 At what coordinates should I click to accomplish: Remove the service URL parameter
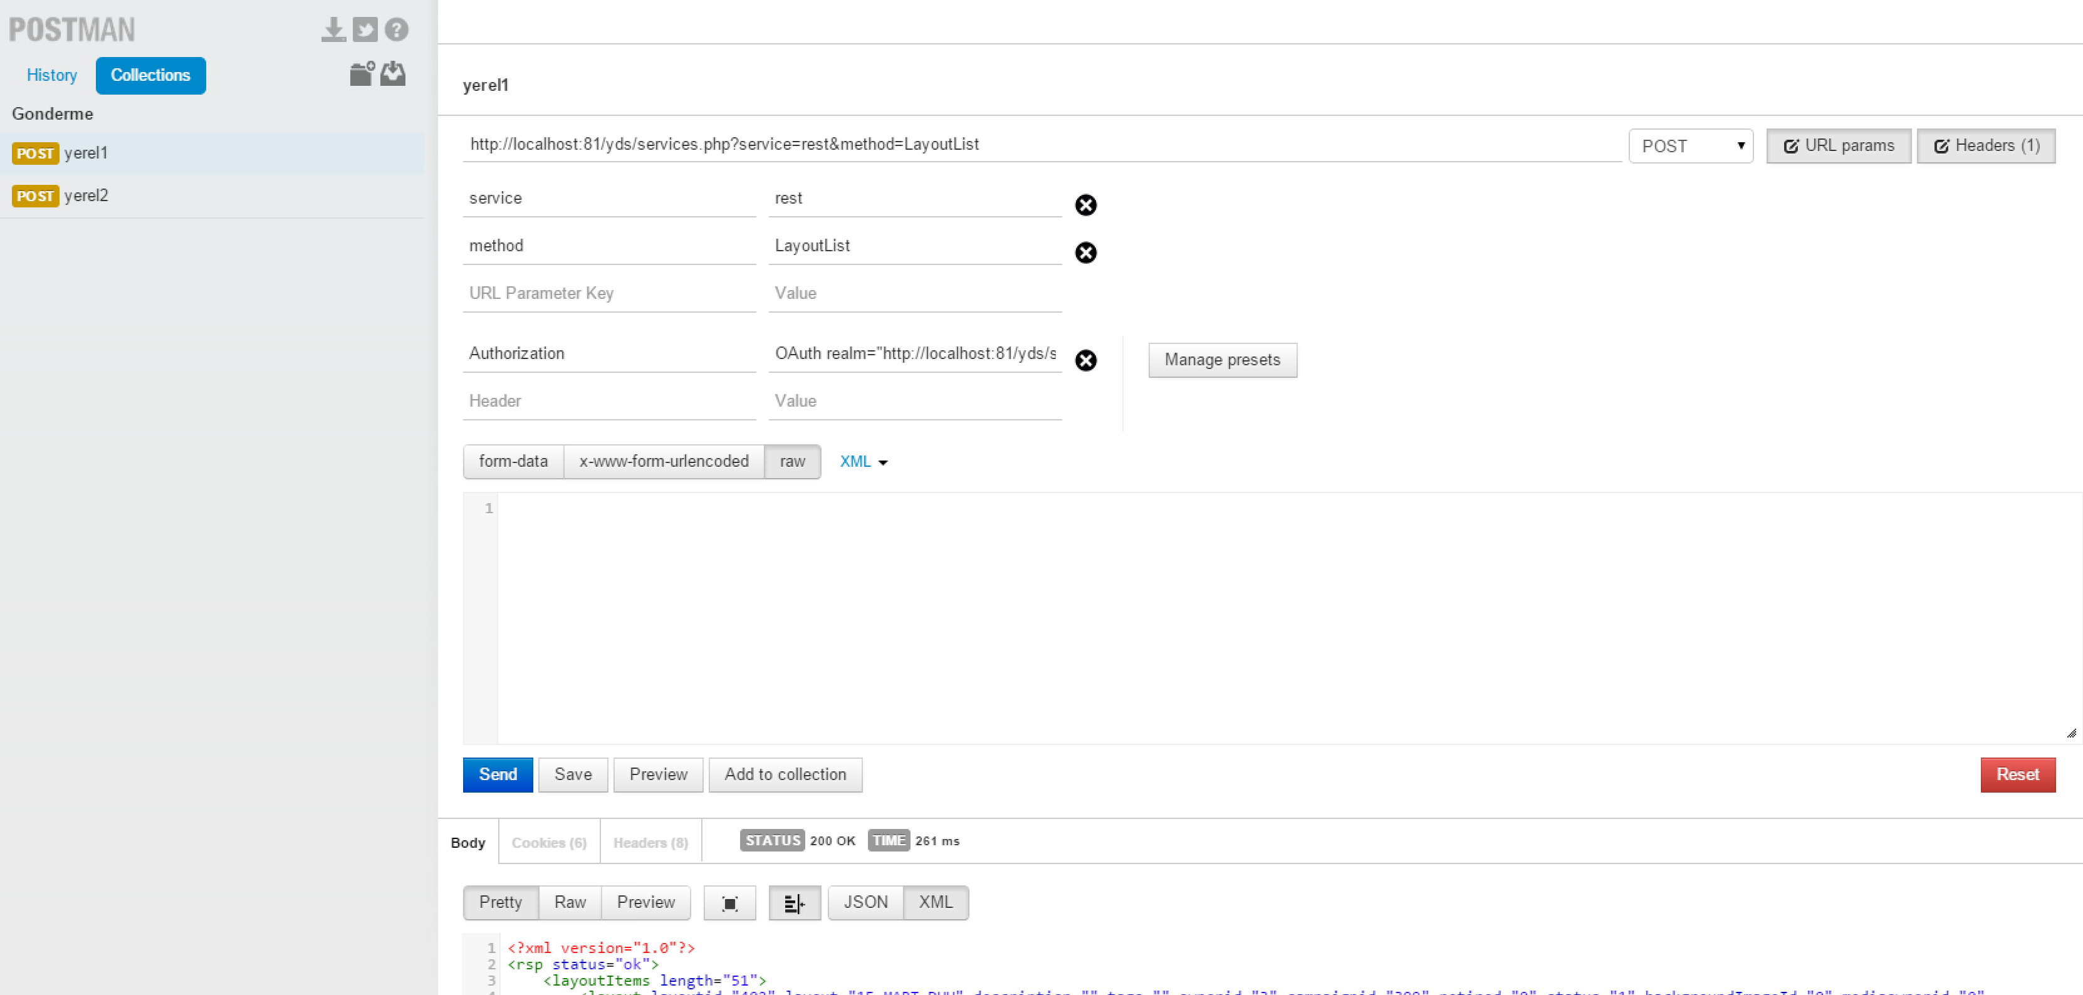pyautogui.click(x=1086, y=206)
